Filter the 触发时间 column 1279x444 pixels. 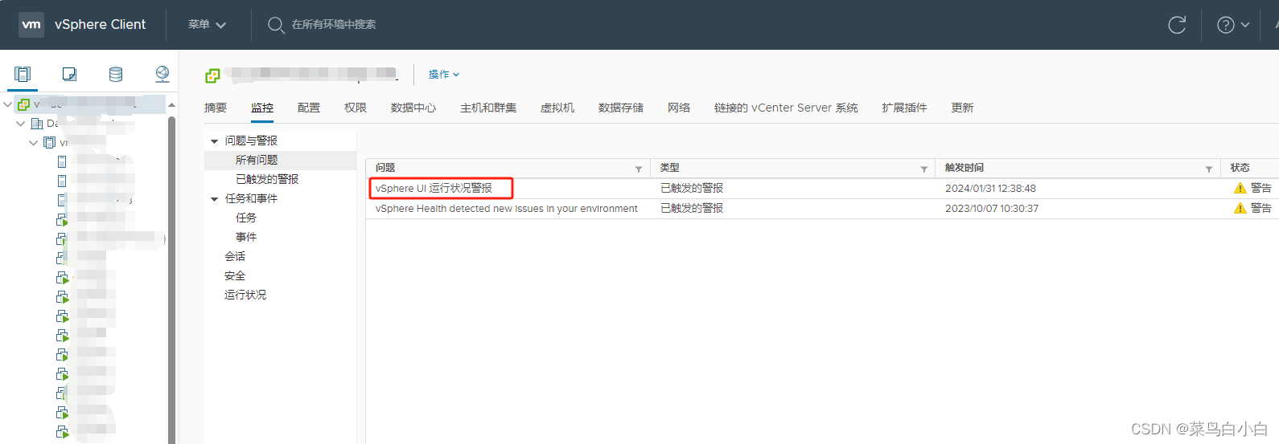click(1209, 169)
